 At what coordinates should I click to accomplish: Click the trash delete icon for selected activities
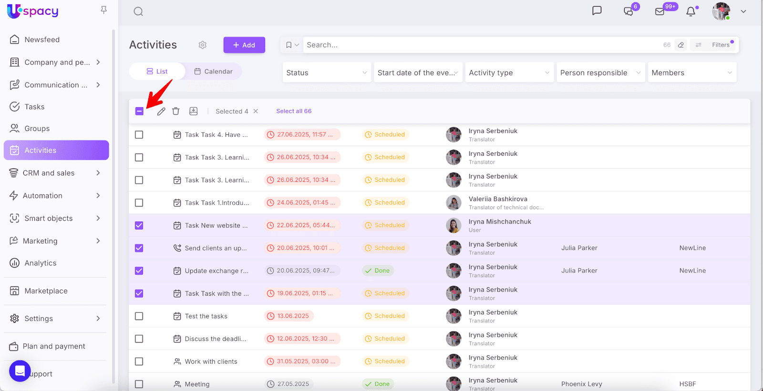[x=175, y=111]
